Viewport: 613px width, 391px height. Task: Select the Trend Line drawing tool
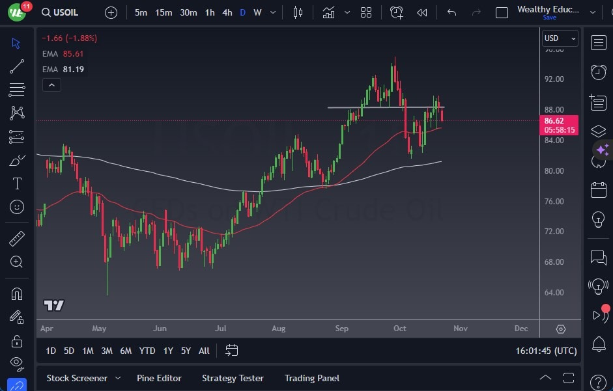pyautogui.click(x=16, y=66)
